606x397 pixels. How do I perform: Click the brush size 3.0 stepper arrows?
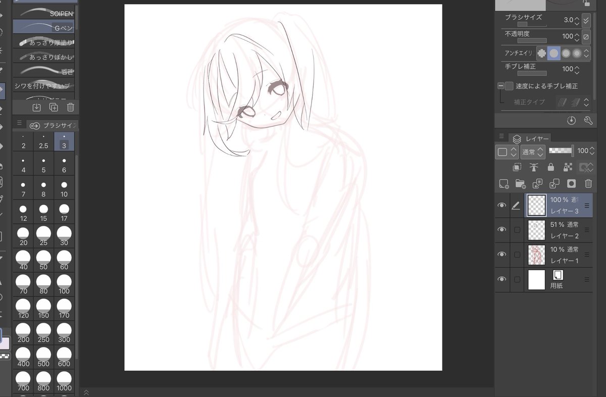577,20
